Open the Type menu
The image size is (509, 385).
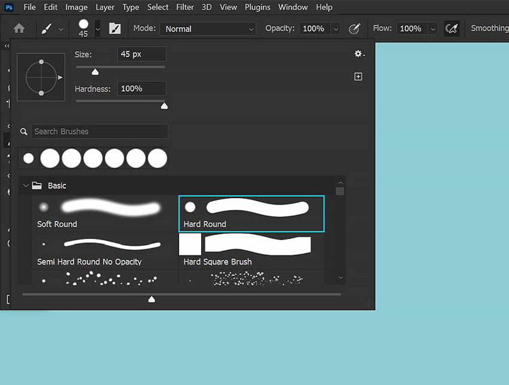click(131, 7)
